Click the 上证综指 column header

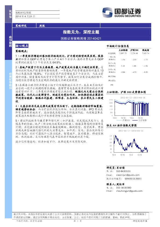point(123,50)
